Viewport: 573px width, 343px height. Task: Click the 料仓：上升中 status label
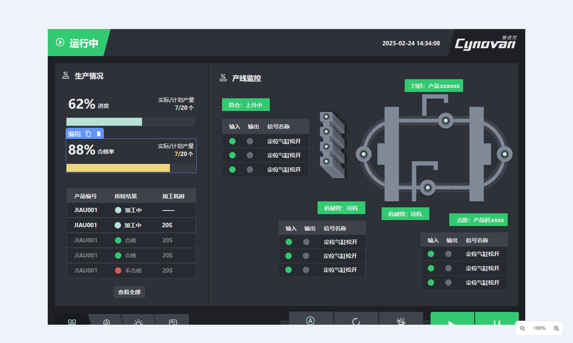click(x=246, y=105)
